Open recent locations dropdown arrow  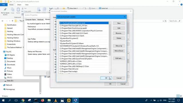click(9, 21)
